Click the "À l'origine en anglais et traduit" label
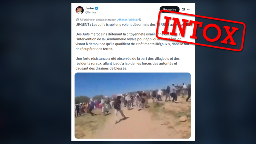This screenshot has width=256, height=144. 98,20
